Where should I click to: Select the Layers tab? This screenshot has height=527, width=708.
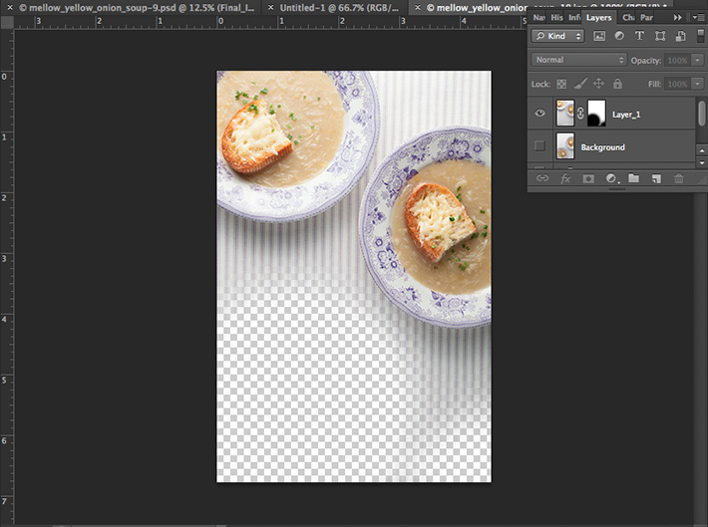click(x=598, y=18)
